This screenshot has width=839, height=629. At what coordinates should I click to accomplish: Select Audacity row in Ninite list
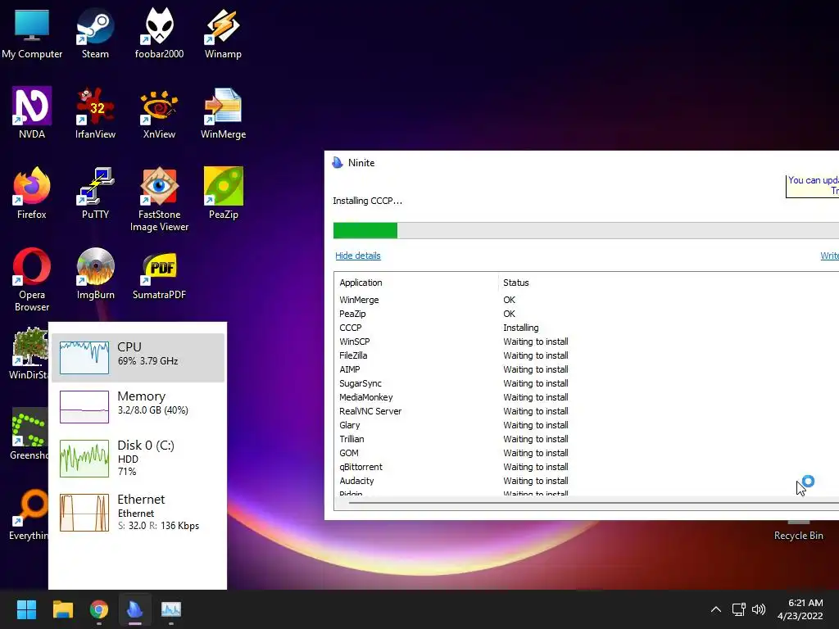pos(587,481)
